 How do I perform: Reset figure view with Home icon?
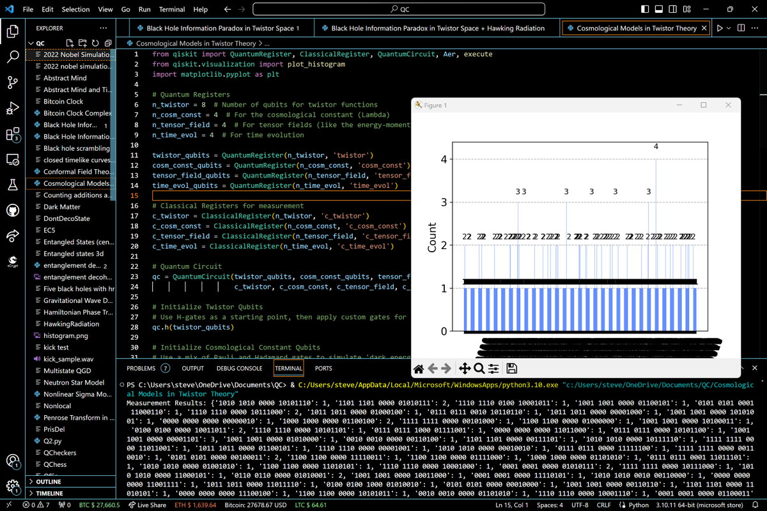419,369
